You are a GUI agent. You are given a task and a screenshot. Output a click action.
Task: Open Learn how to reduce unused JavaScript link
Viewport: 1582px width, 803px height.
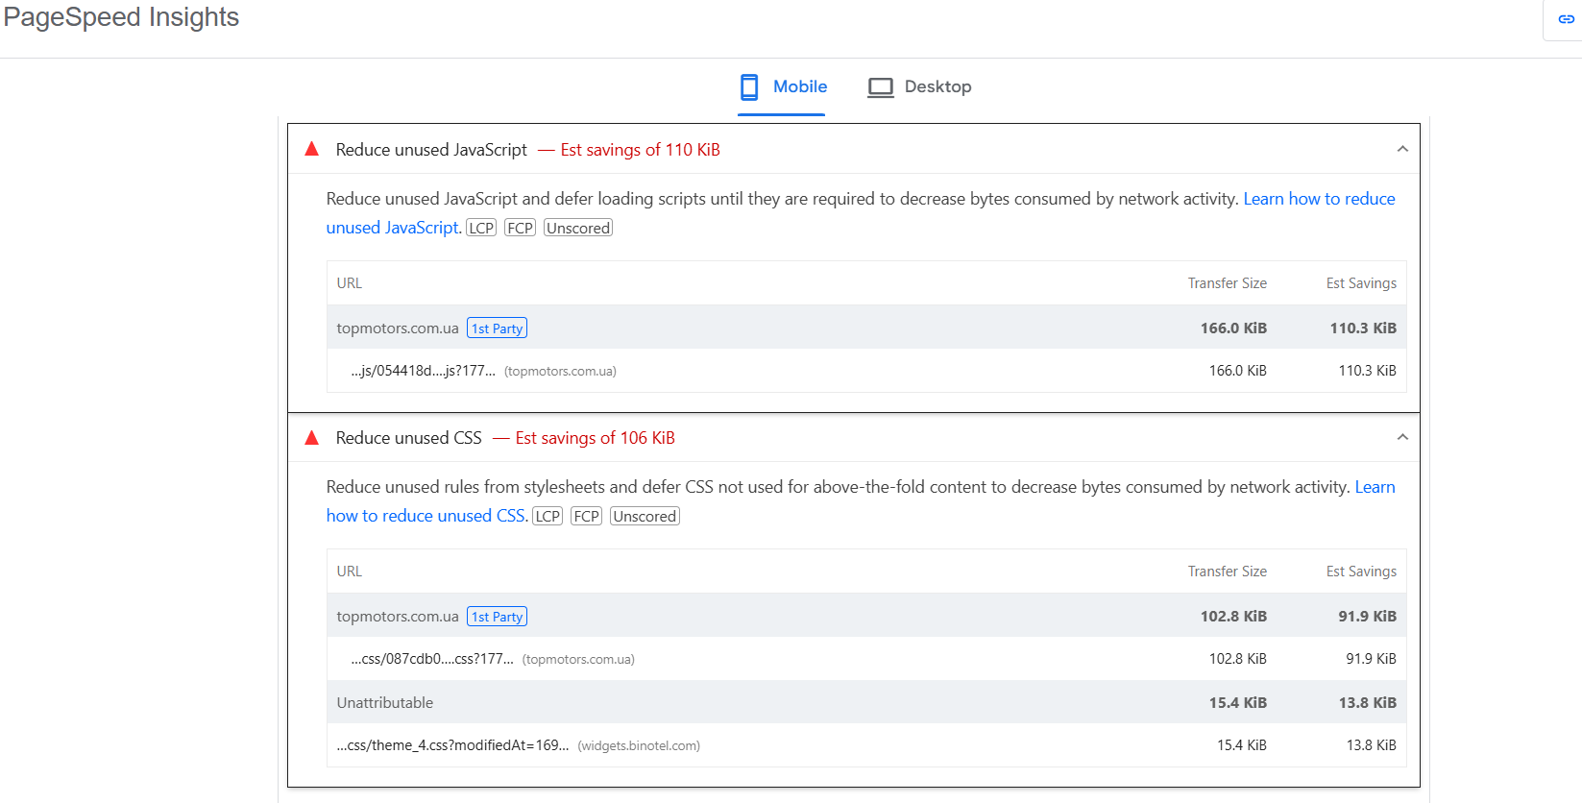click(1318, 199)
